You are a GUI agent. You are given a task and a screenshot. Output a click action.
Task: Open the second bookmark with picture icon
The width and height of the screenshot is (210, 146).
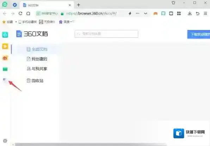click(x=47, y=22)
